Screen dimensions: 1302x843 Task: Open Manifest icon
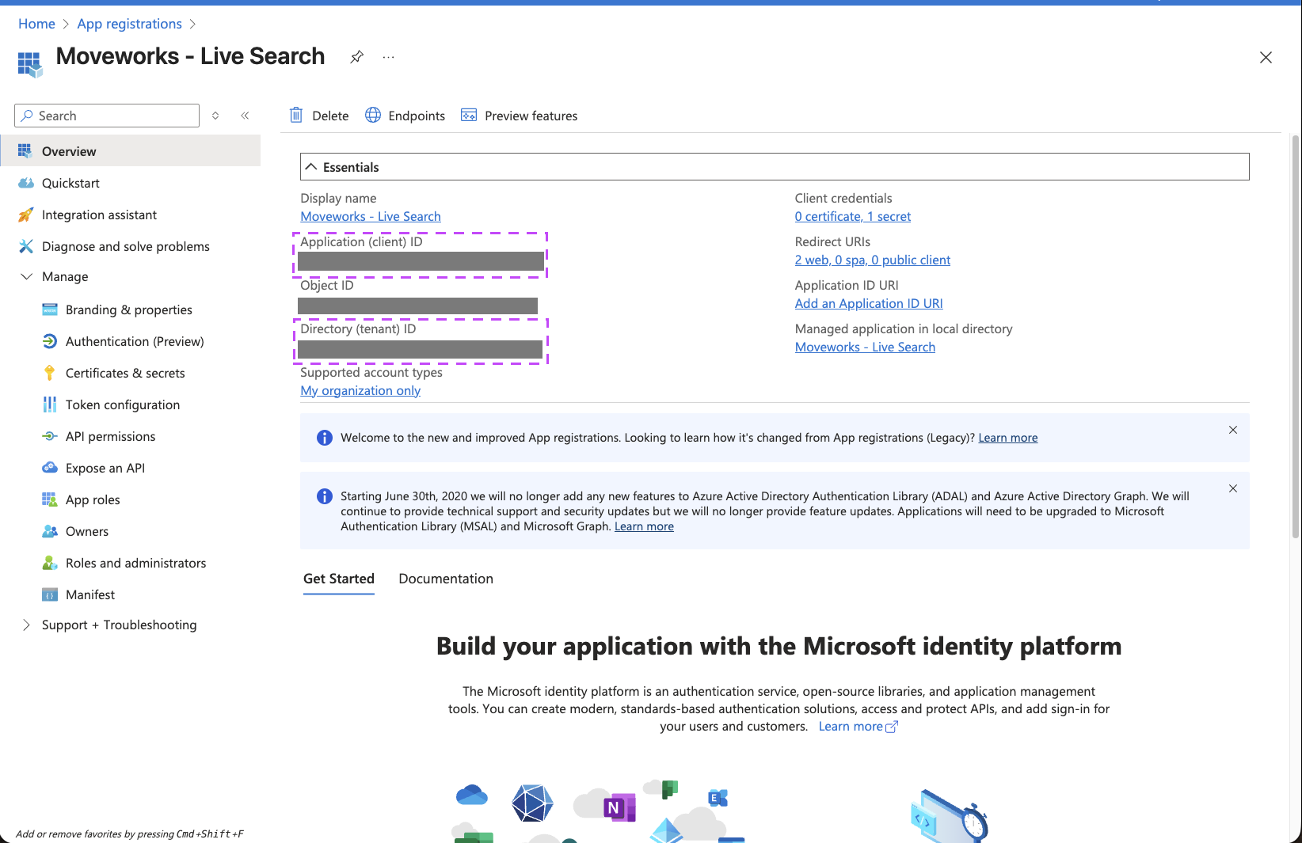tap(50, 594)
